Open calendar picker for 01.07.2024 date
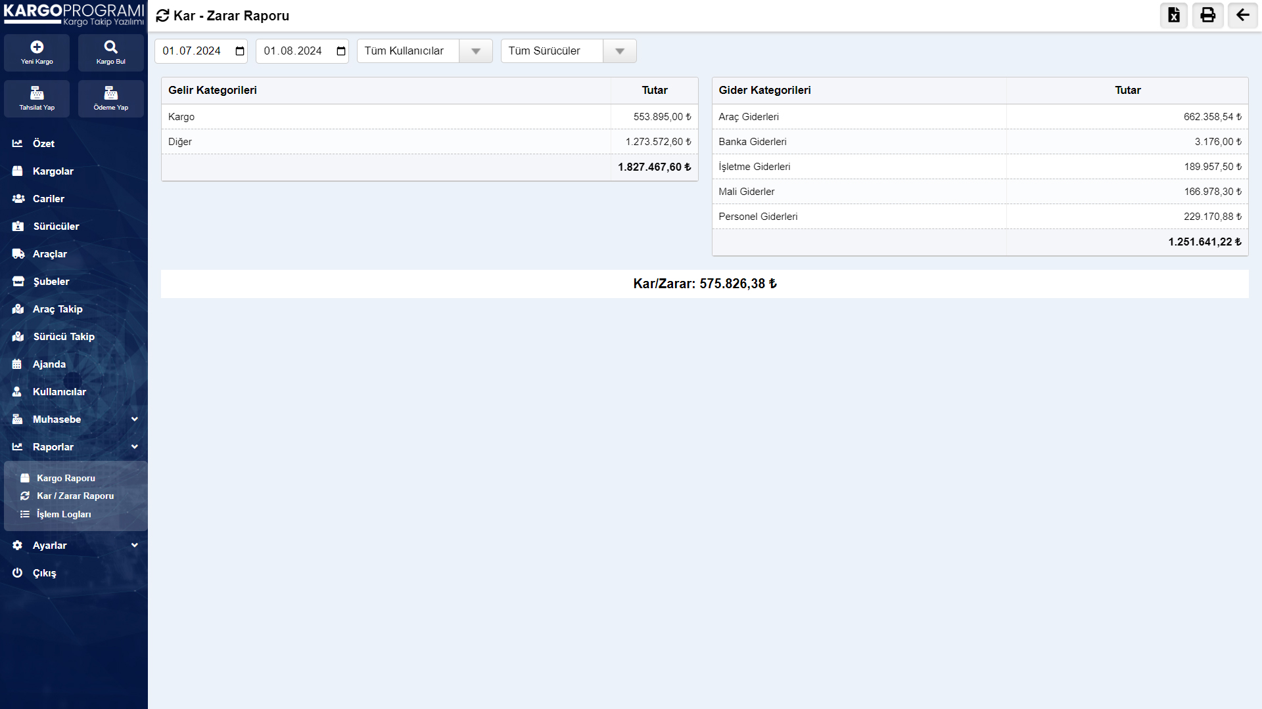Screen dimensions: 1262x709 (240, 51)
